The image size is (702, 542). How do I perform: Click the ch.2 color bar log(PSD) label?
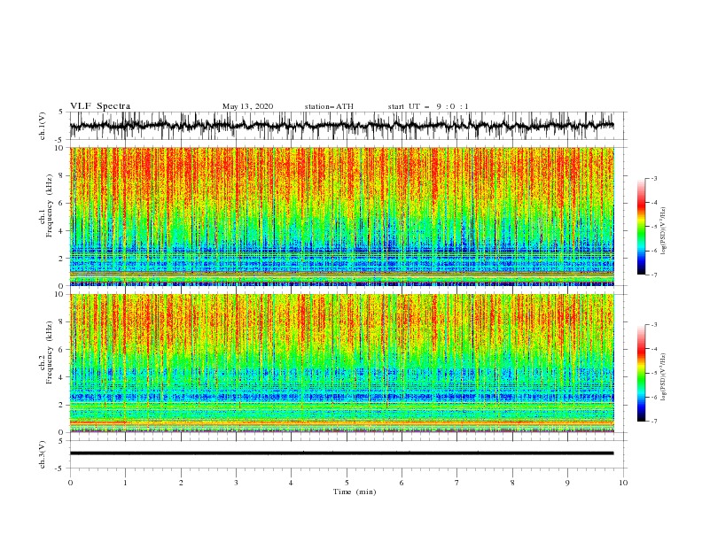[x=664, y=377]
